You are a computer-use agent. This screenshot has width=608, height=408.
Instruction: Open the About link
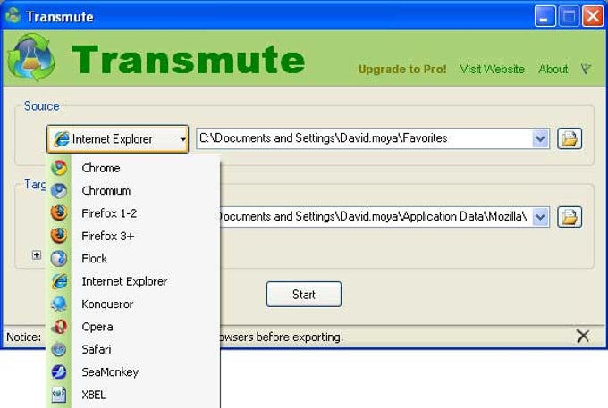coord(553,70)
